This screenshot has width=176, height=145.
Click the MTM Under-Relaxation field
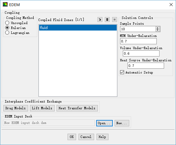pyautogui.click(x=138, y=41)
